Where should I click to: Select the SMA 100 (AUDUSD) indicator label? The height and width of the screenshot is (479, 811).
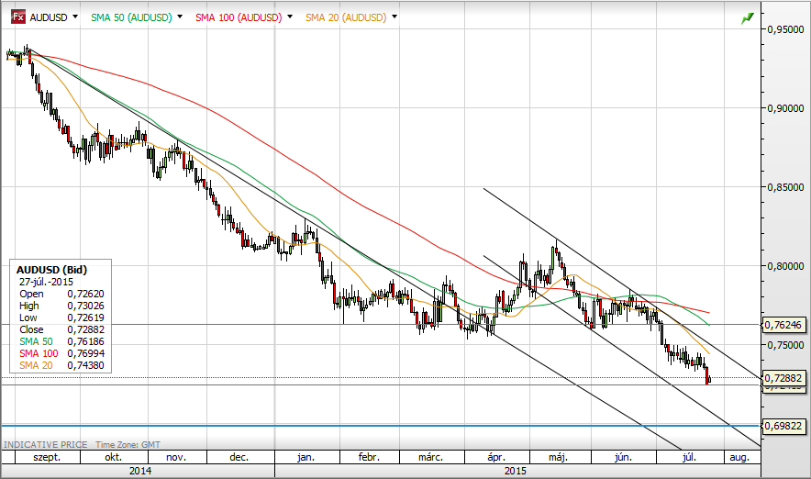tap(239, 17)
